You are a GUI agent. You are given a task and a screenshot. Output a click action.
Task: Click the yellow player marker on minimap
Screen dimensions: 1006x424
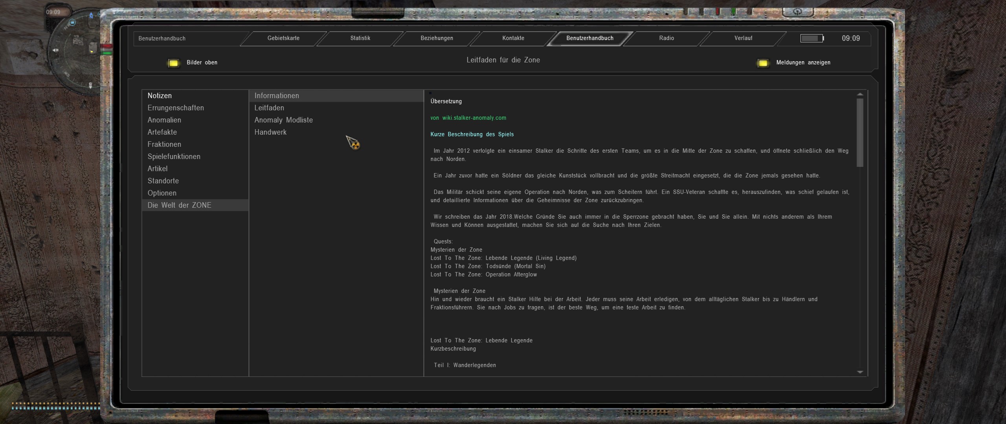click(92, 51)
